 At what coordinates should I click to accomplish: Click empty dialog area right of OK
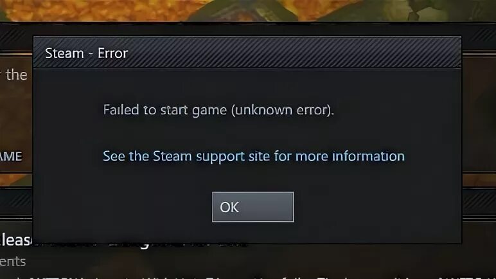coord(376,207)
